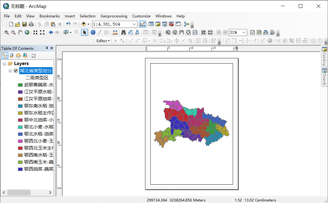Image resolution: width=328 pixels, height=203 pixels.
Task: Open the Catalog side tab
Action: coord(324,56)
